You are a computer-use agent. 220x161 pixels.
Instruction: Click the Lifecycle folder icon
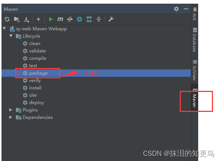click(x=18, y=37)
